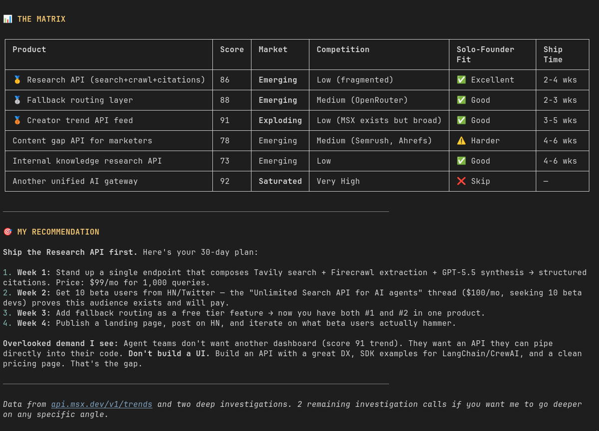Click the green check in Internal knowledge row
599x431 pixels.
[461, 161]
